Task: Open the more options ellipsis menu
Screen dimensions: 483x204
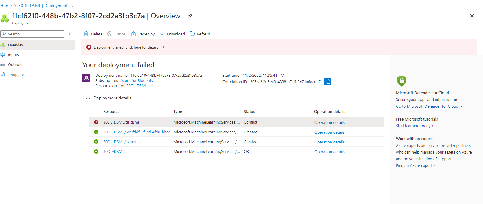Action: [200, 16]
